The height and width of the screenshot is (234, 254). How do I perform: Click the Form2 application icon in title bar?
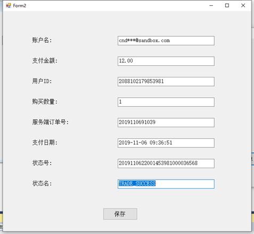[9, 5]
